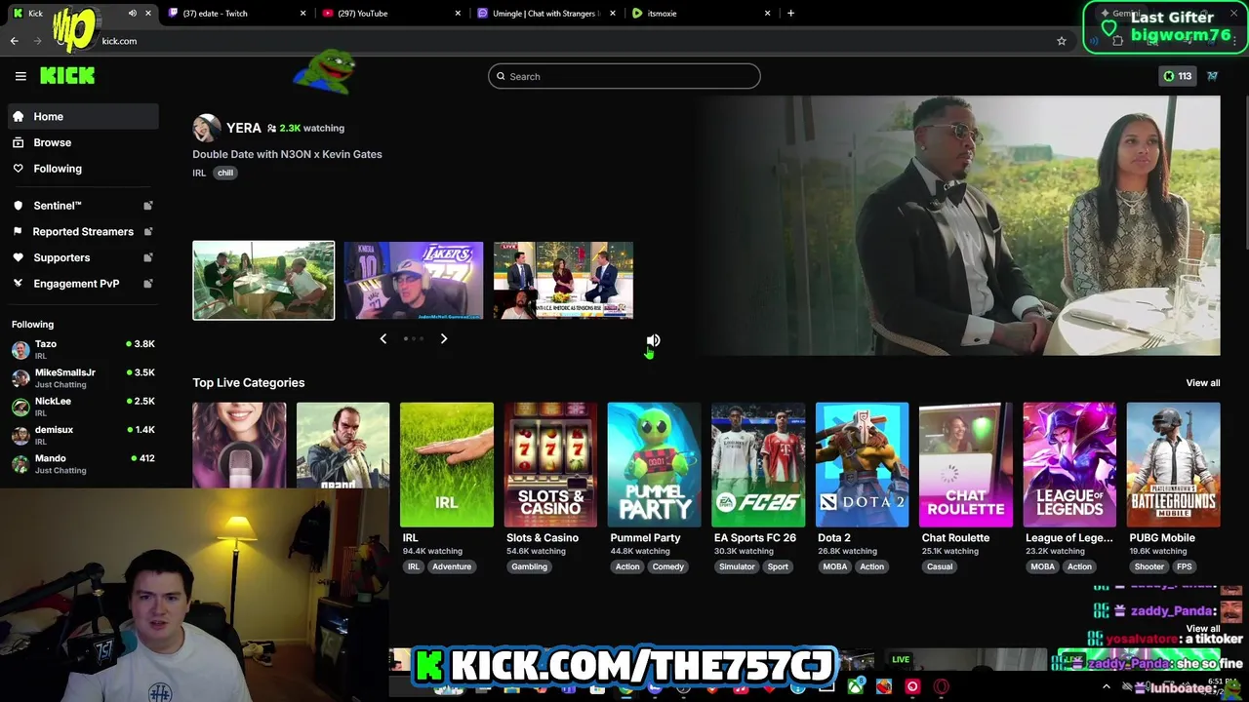This screenshot has height=702, width=1249.
Task: Close the YouTube tab
Action: point(458,14)
